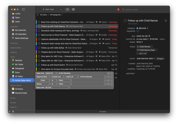Open the Forms section
178x124 pixels.
[x=13, y=98]
